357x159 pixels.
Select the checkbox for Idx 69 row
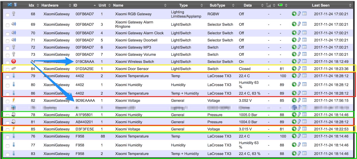click(x=7, y=25)
